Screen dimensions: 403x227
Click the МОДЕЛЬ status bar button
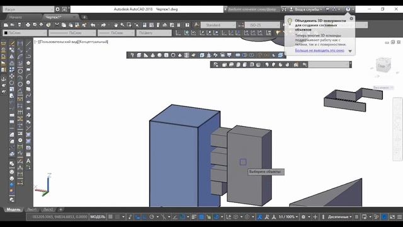pyautogui.click(x=98, y=217)
